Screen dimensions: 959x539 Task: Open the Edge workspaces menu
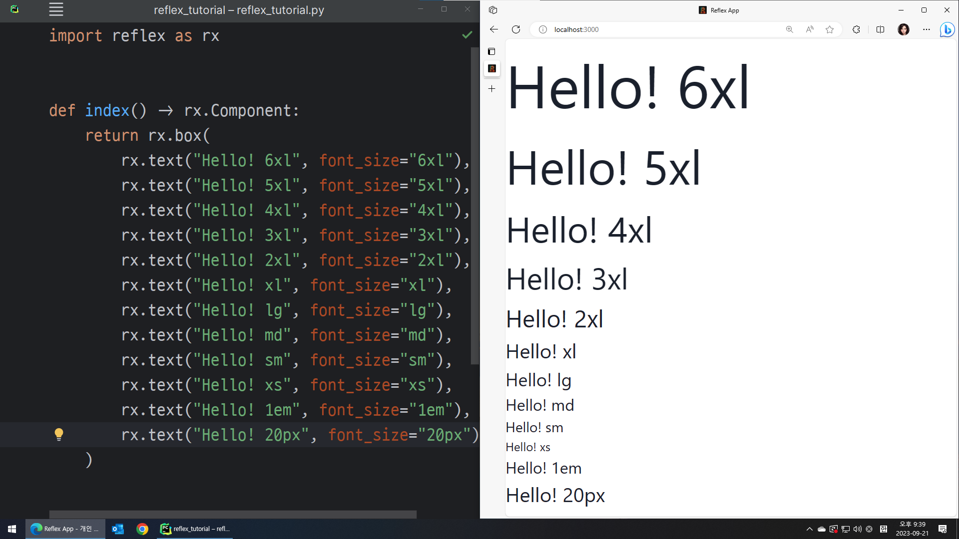[x=493, y=10]
